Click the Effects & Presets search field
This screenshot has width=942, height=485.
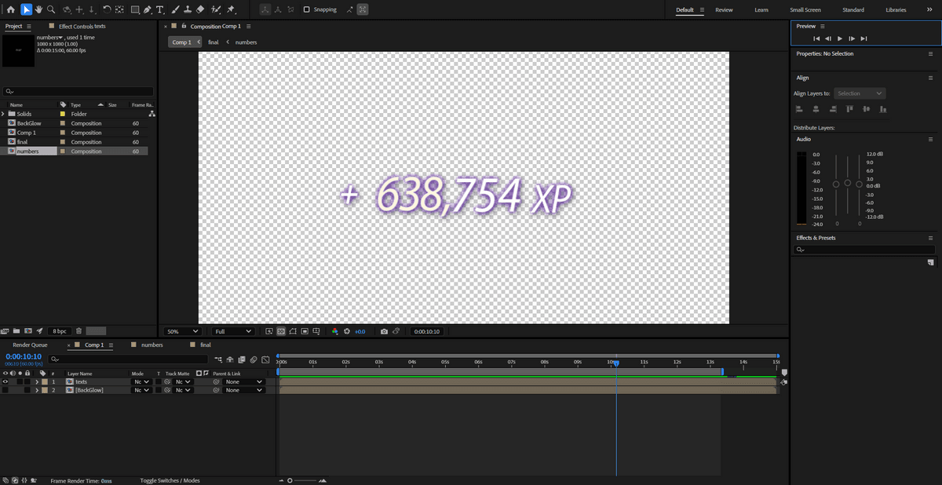862,250
